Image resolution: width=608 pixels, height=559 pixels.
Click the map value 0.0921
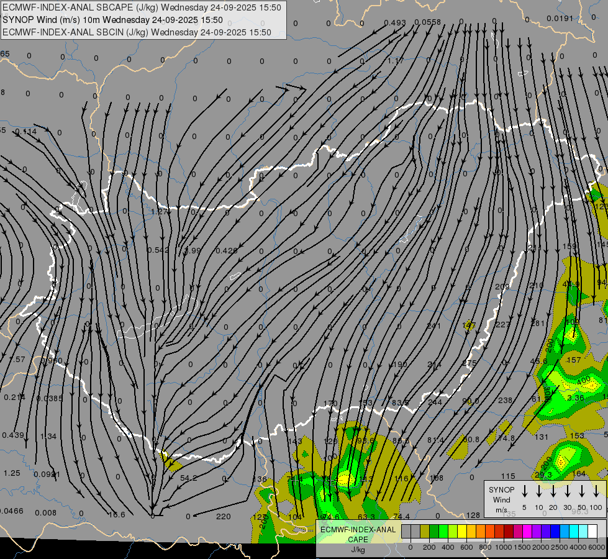click(x=47, y=474)
